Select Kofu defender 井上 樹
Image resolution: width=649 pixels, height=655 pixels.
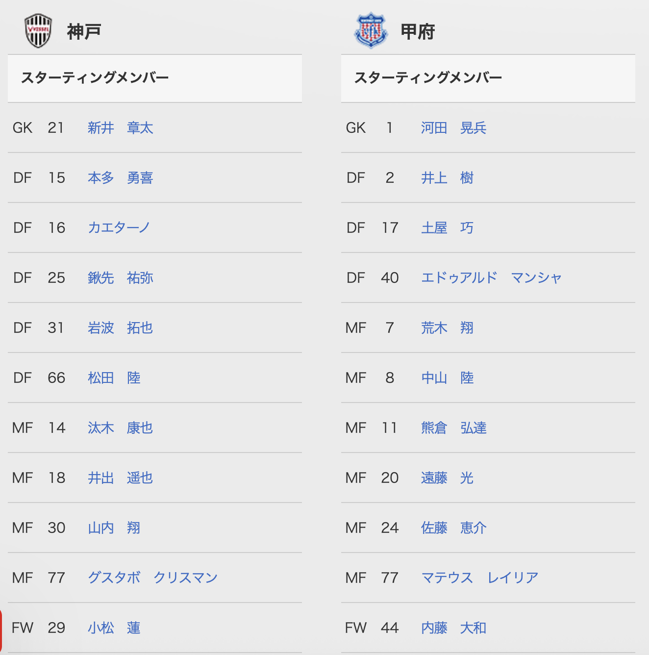coord(448,178)
